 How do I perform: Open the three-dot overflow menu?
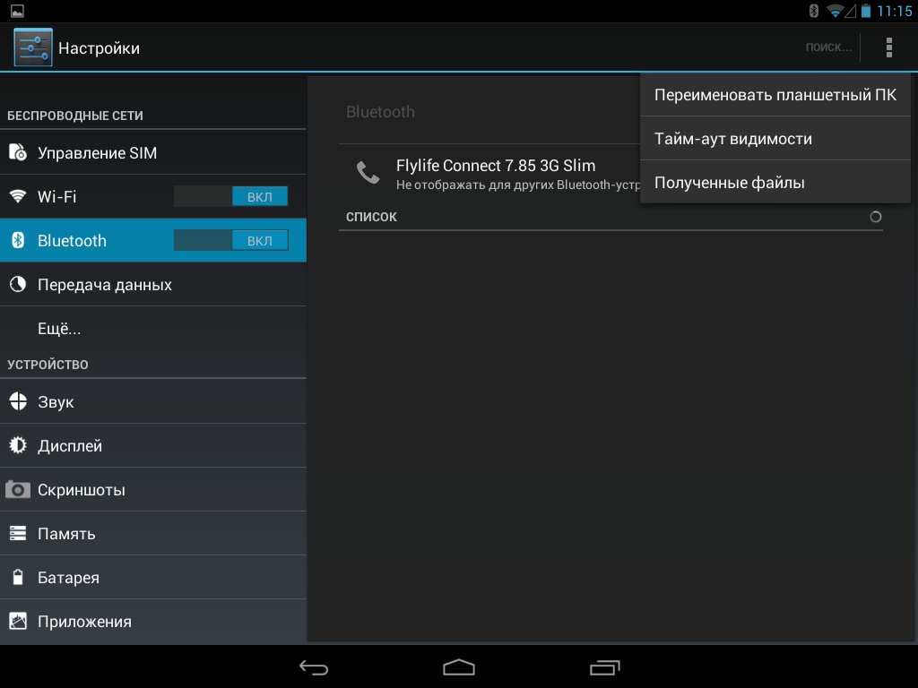tap(888, 47)
